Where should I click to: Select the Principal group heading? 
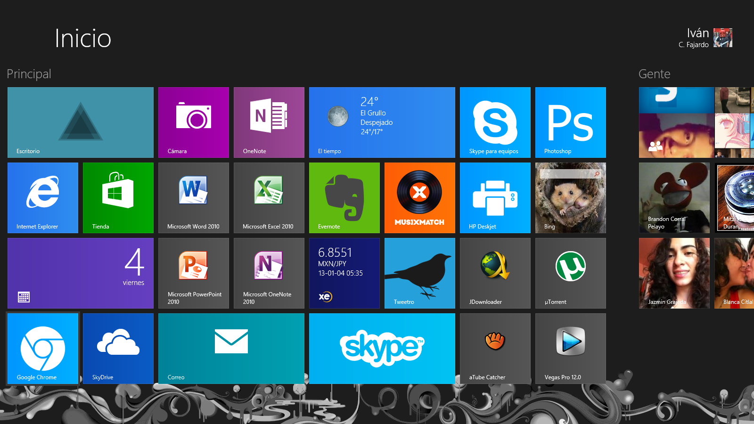(29, 74)
